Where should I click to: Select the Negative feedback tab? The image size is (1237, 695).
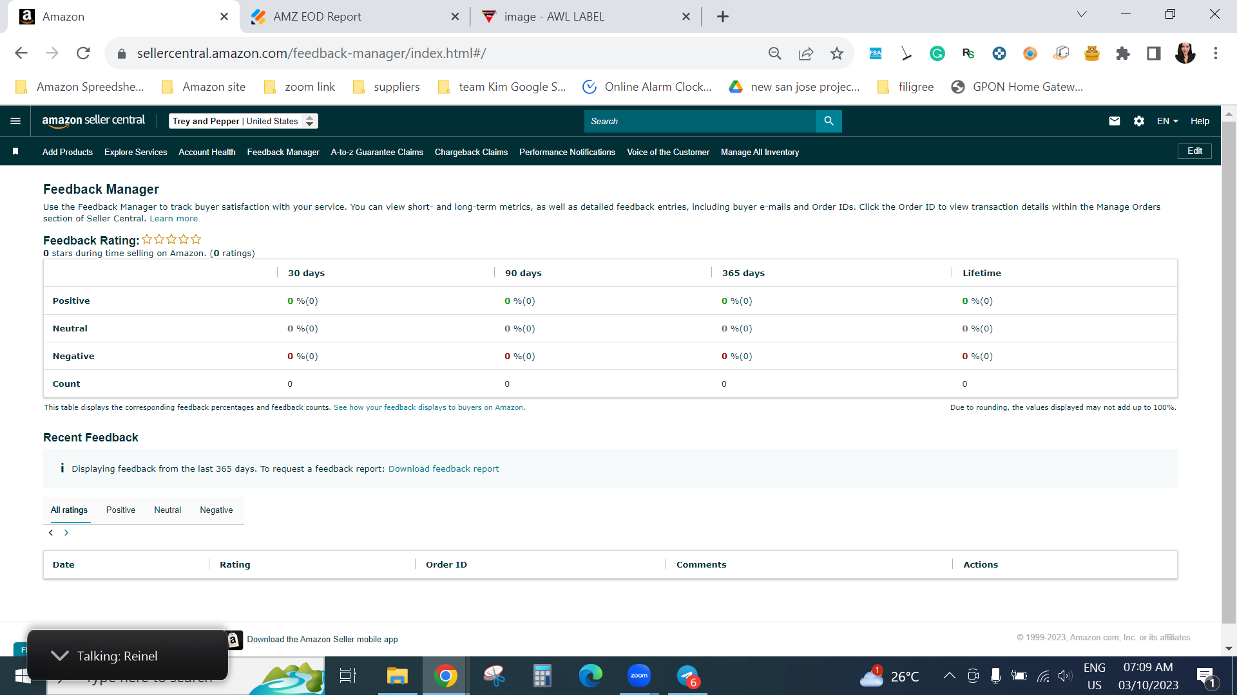[x=216, y=510]
